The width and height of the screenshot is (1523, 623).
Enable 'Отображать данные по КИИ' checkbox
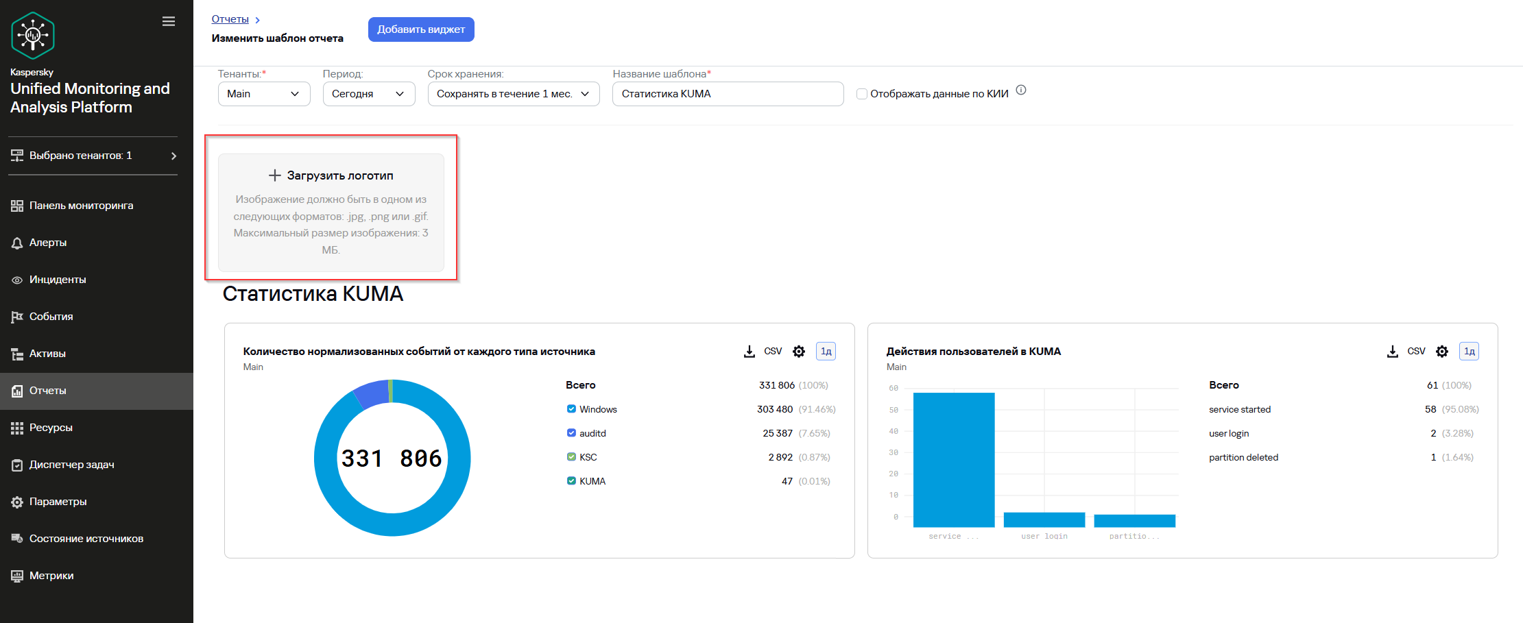click(x=862, y=94)
